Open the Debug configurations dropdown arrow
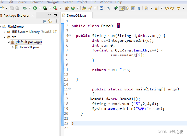The width and height of the screenshot is (187, 136). tap(30, 8)
